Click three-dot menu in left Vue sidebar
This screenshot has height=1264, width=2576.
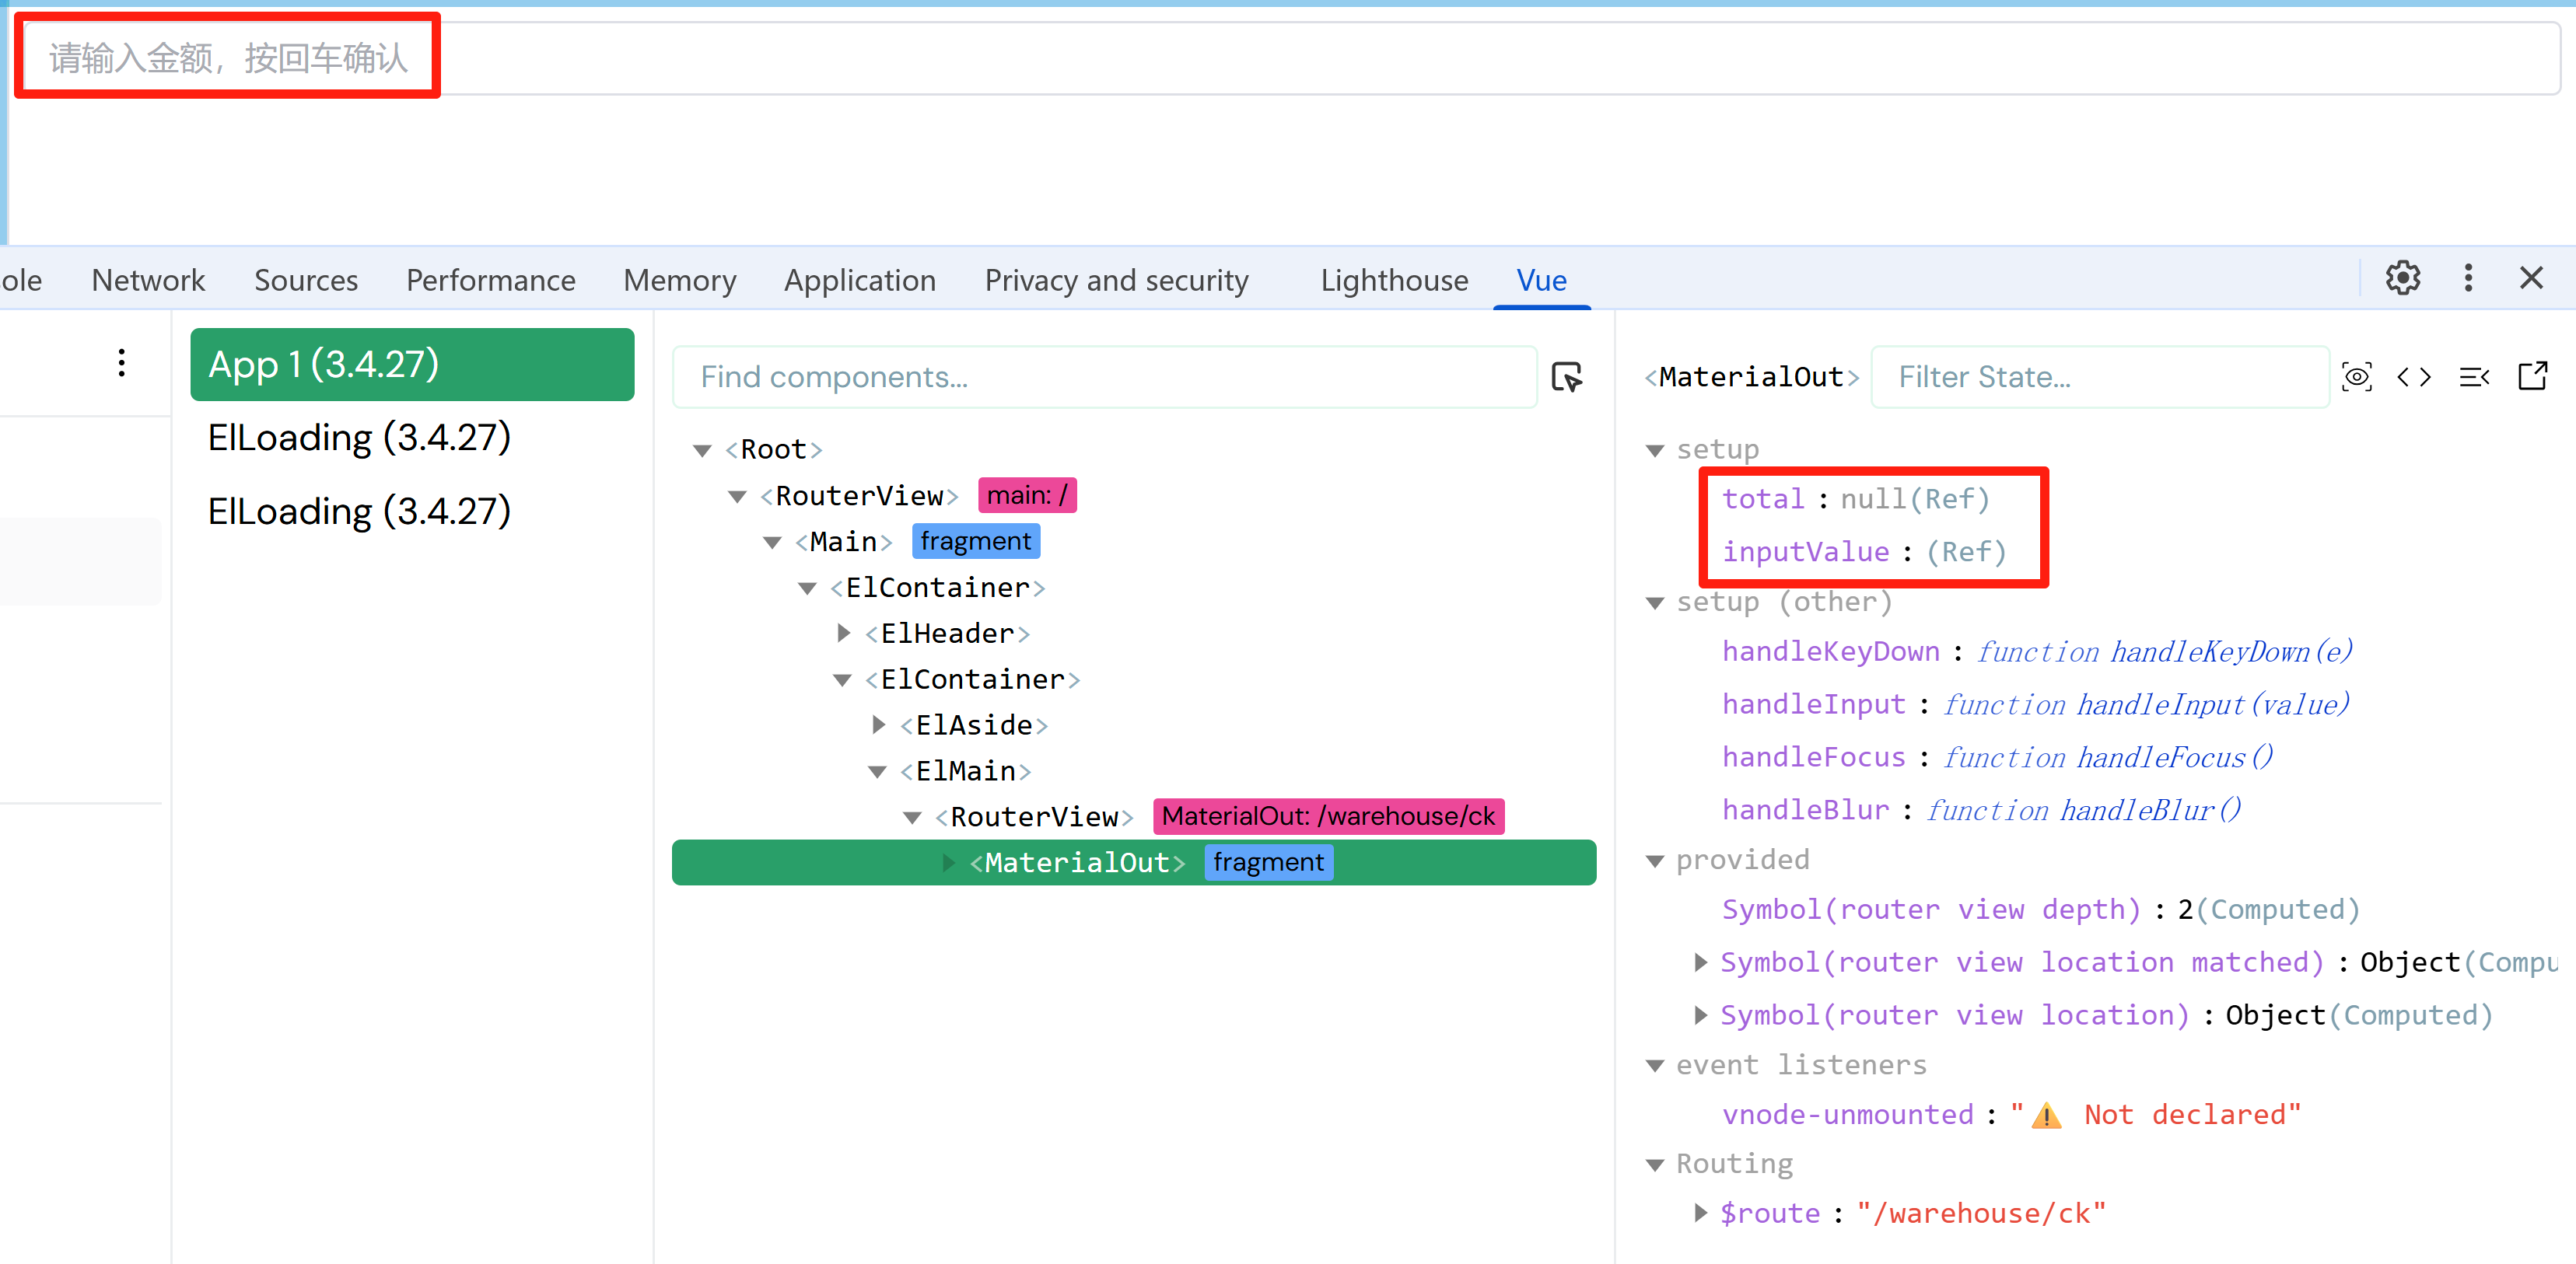121,363
